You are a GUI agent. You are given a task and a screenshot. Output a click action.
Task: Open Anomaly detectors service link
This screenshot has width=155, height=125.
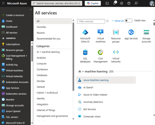[93, 102]
